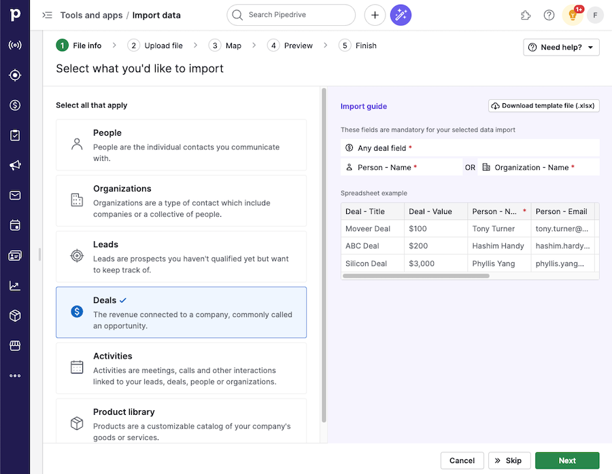The width and height of the screenshot is (612, 474).
Task: Go to step 1 File info
Action: click(x=79, y=45)
